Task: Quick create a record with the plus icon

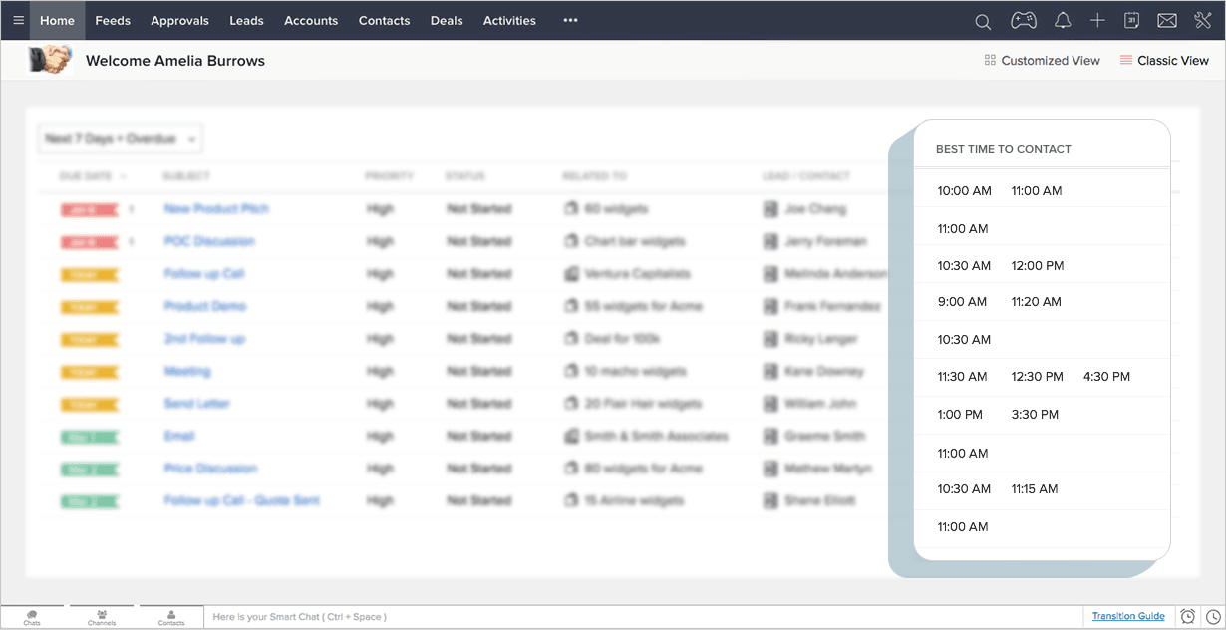Action: pos(1097,20)
